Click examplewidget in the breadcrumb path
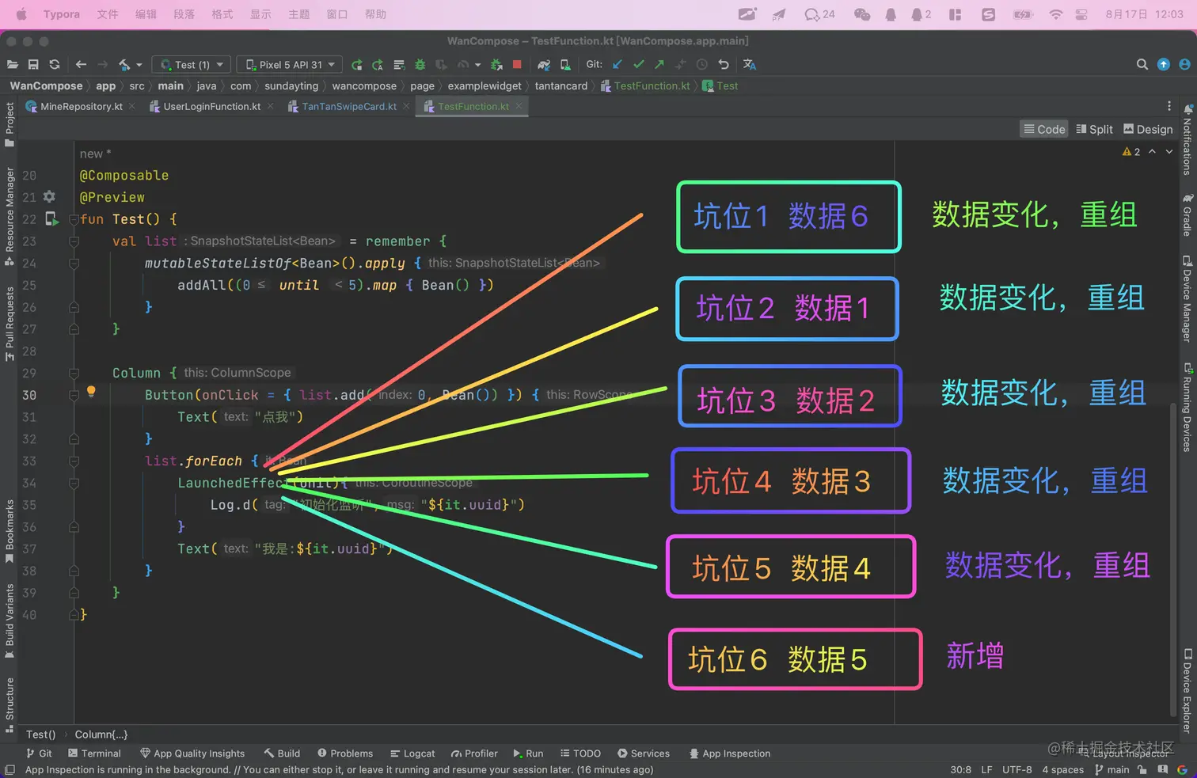Image resolution: width=1197 pixels, height=778 pixels. [x=484, y=85]
